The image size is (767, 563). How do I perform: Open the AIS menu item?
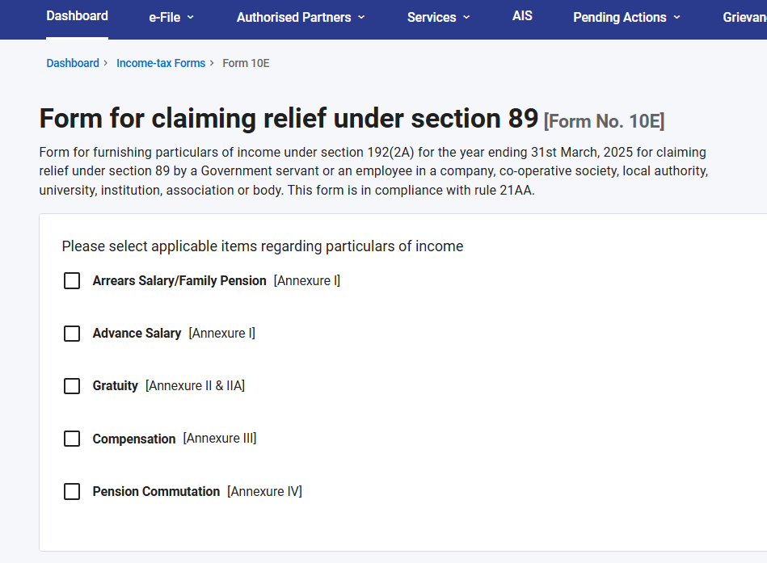coord(522,15)
